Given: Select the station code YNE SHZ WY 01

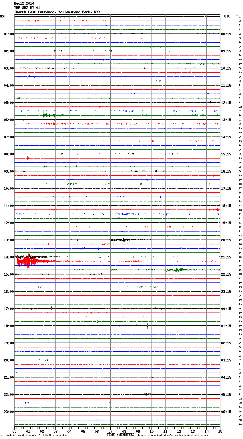Looking at the screenshot, I should 27,8.
